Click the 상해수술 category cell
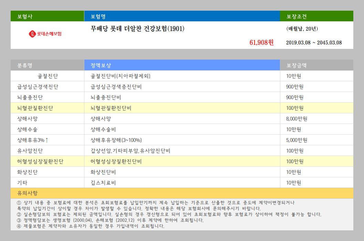Viewport: 364px width, 241px height. tap(48, 129)
